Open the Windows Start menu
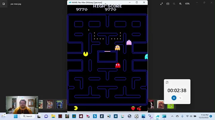The height and width of the screenshot is (120, 215). click(x=16, y=116)
